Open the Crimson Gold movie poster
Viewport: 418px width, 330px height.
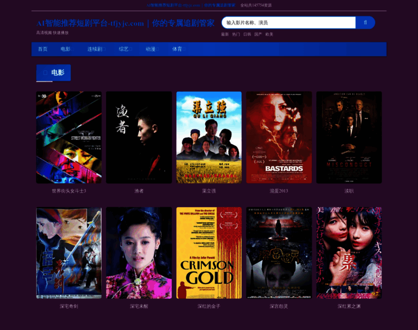pyautogui.click(x=209, y=253)
